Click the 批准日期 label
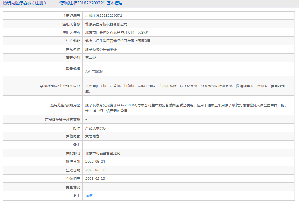This screenshot has height=204, width=299. click(x=73, y=162)
